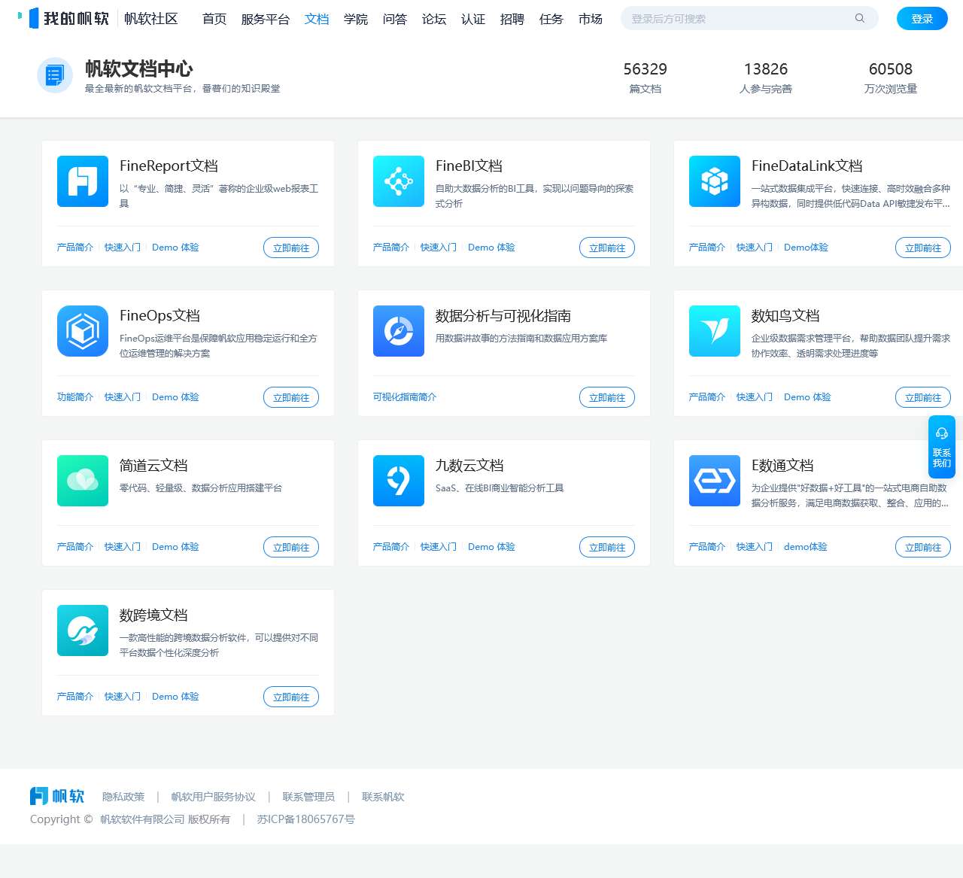Click the 立即前往 button for FineReport
963x878 pixels.
(x=291, y=248)
